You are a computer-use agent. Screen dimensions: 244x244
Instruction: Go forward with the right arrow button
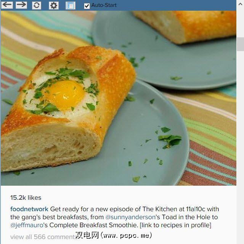click(21, 5)
